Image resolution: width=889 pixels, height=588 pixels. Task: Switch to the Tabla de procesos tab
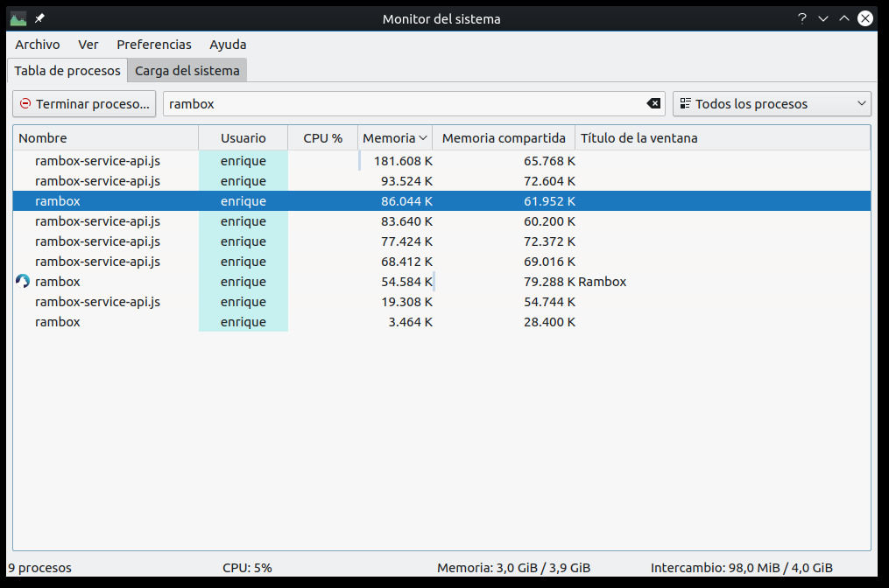pos(67,71)
